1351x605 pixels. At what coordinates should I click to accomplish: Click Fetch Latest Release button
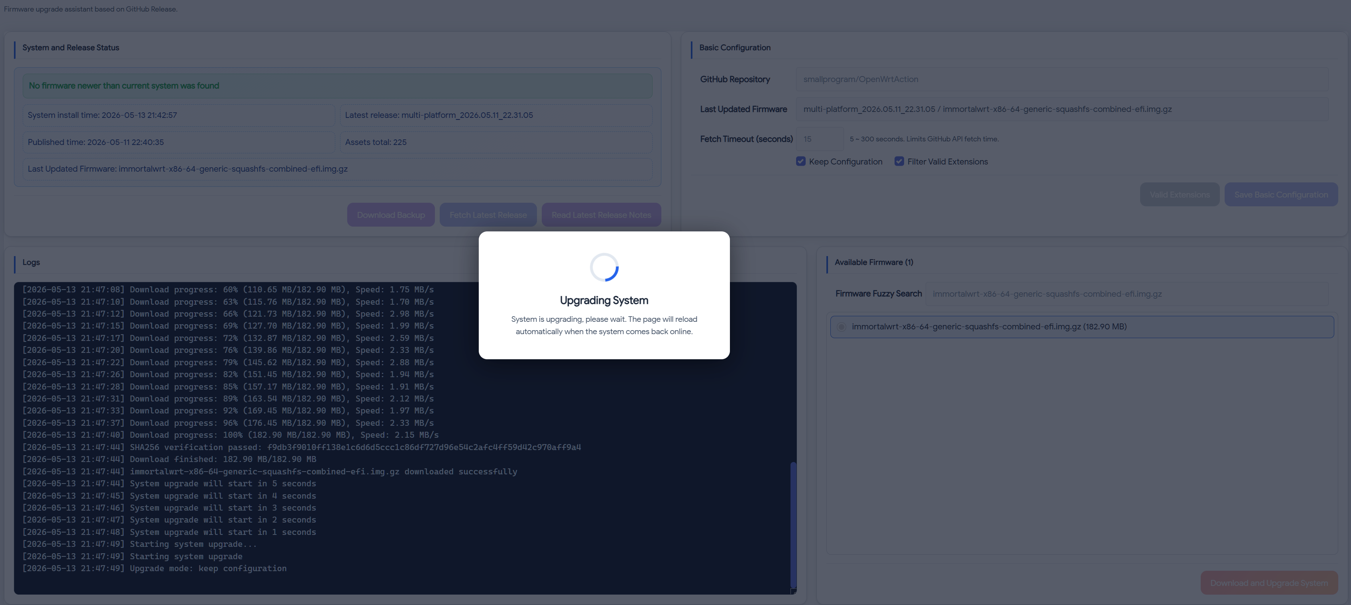pos(488,215)
